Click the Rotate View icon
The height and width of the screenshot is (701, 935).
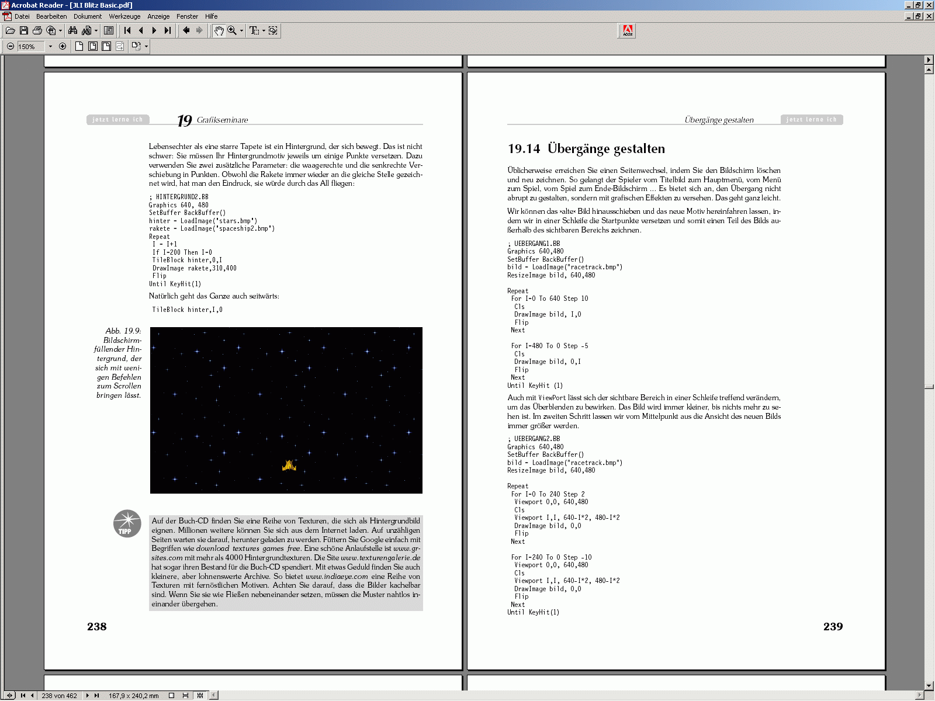[136, 46]
